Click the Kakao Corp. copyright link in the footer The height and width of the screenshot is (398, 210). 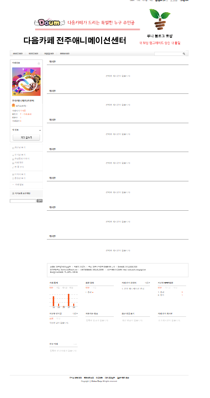(96, 381)
